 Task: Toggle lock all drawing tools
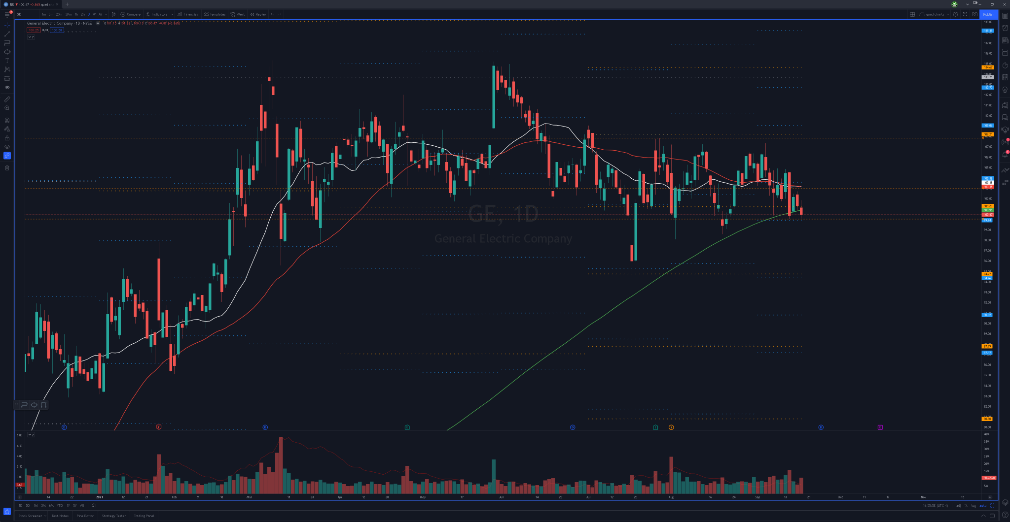7,138
